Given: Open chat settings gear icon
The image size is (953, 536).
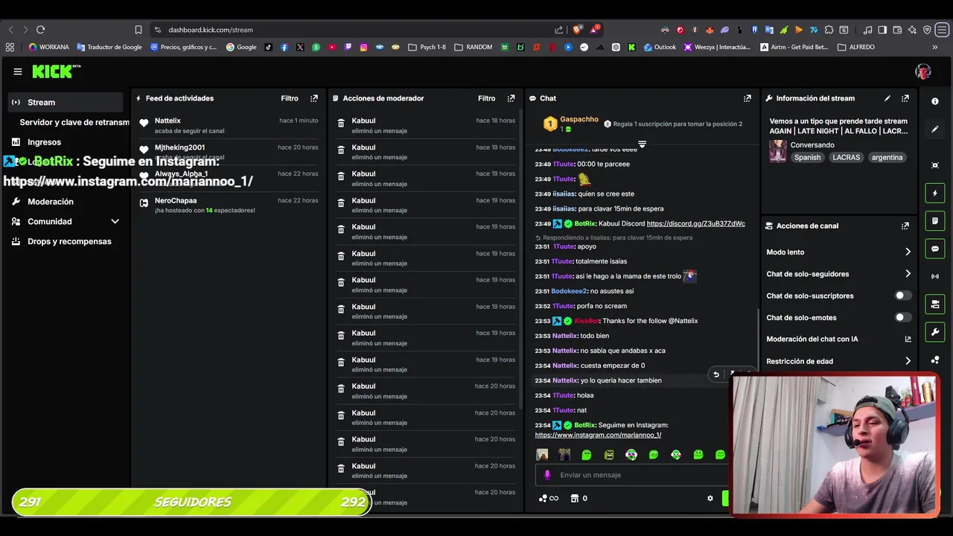Looking at the screenshot, I should (x=710, y=499).
